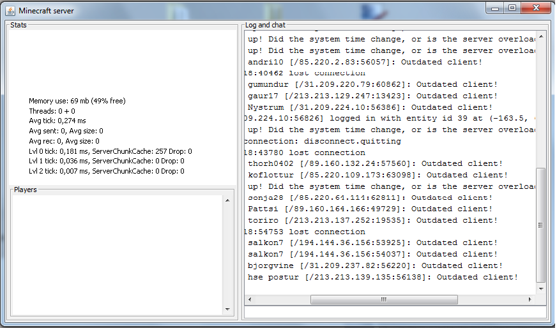Image resolution: width=557 pixels, height=328 pixels.
Task: Click the logged in with entity id 39 line
Action: (390, 119)
